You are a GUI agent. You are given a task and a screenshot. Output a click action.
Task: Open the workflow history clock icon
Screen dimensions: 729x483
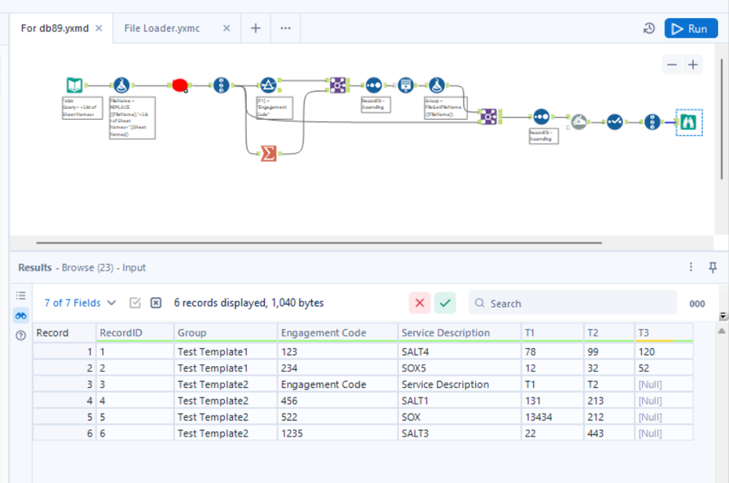pyautogui.click(x=649, y=28)
